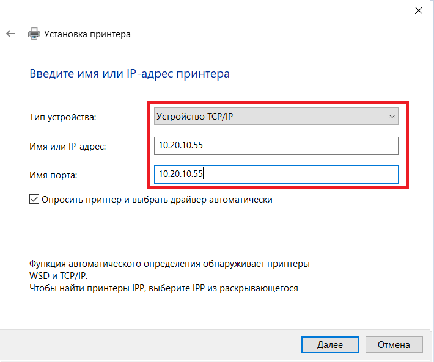434x362 pixels.
Task: Click the 'Имя или IP-адрес' input field
Action: tap(276, 146)
